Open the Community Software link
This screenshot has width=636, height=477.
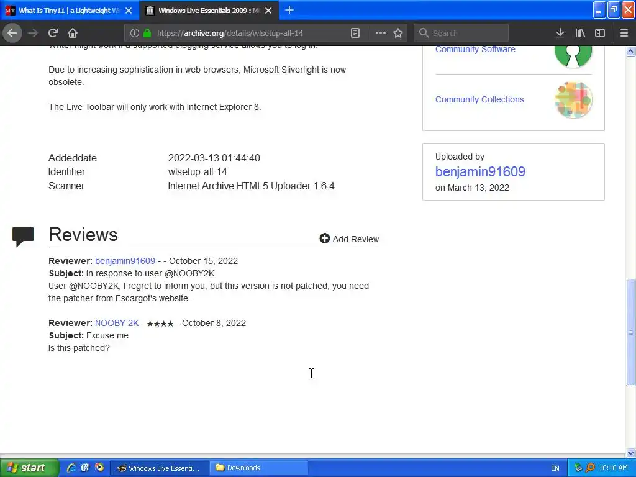point(475,49)
